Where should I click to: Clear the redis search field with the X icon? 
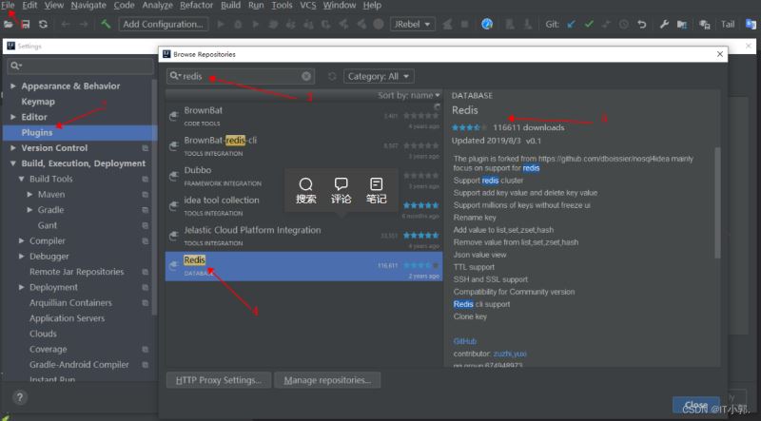tap(306, 76)
